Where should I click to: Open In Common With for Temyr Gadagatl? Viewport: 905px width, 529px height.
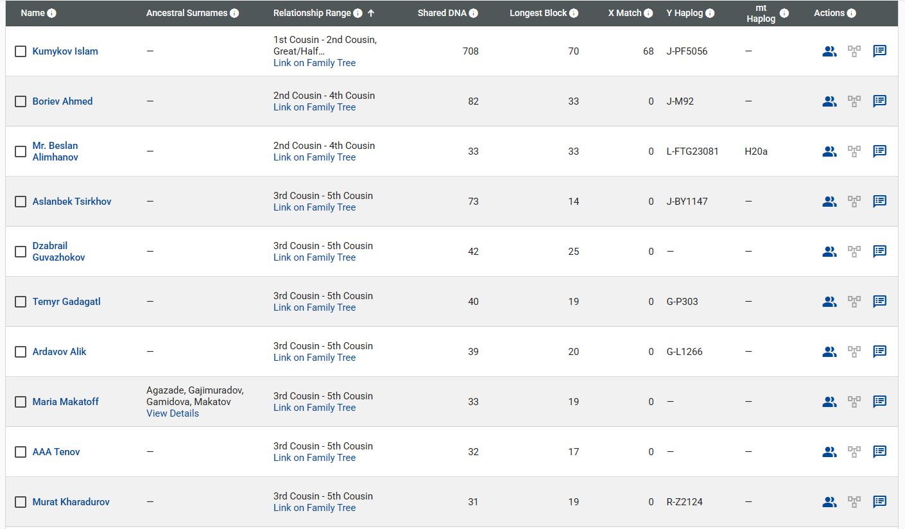829,302
